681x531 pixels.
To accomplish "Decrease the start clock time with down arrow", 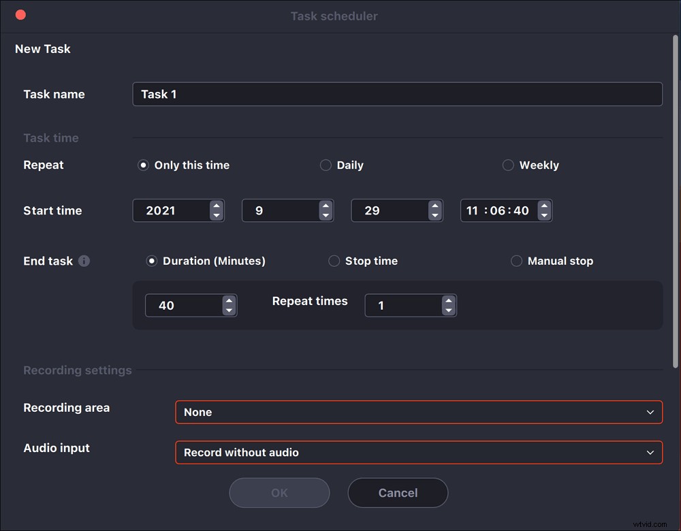I will click(543, 216).
